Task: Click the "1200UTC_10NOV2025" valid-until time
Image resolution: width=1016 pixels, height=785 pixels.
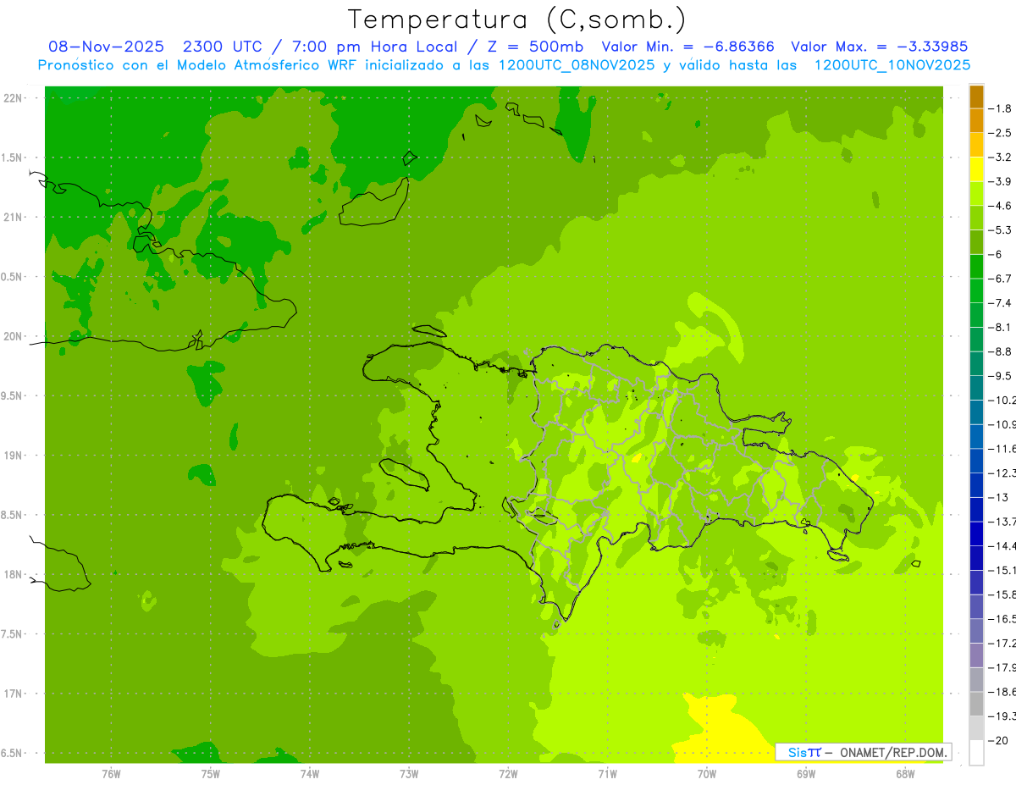Action: click(x=892, y=65)
